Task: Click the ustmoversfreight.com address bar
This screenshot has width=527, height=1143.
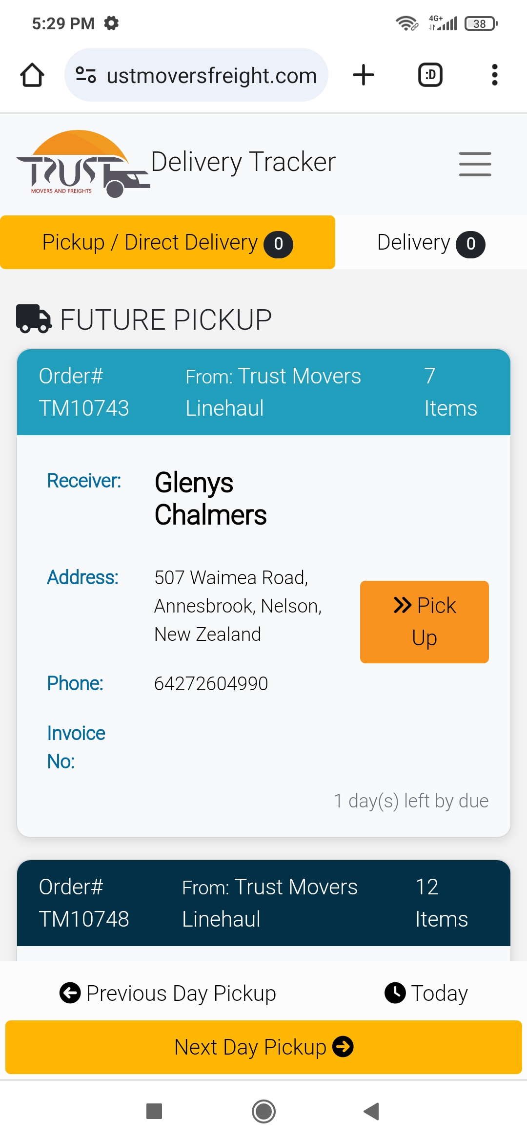Action: (211, 76)
